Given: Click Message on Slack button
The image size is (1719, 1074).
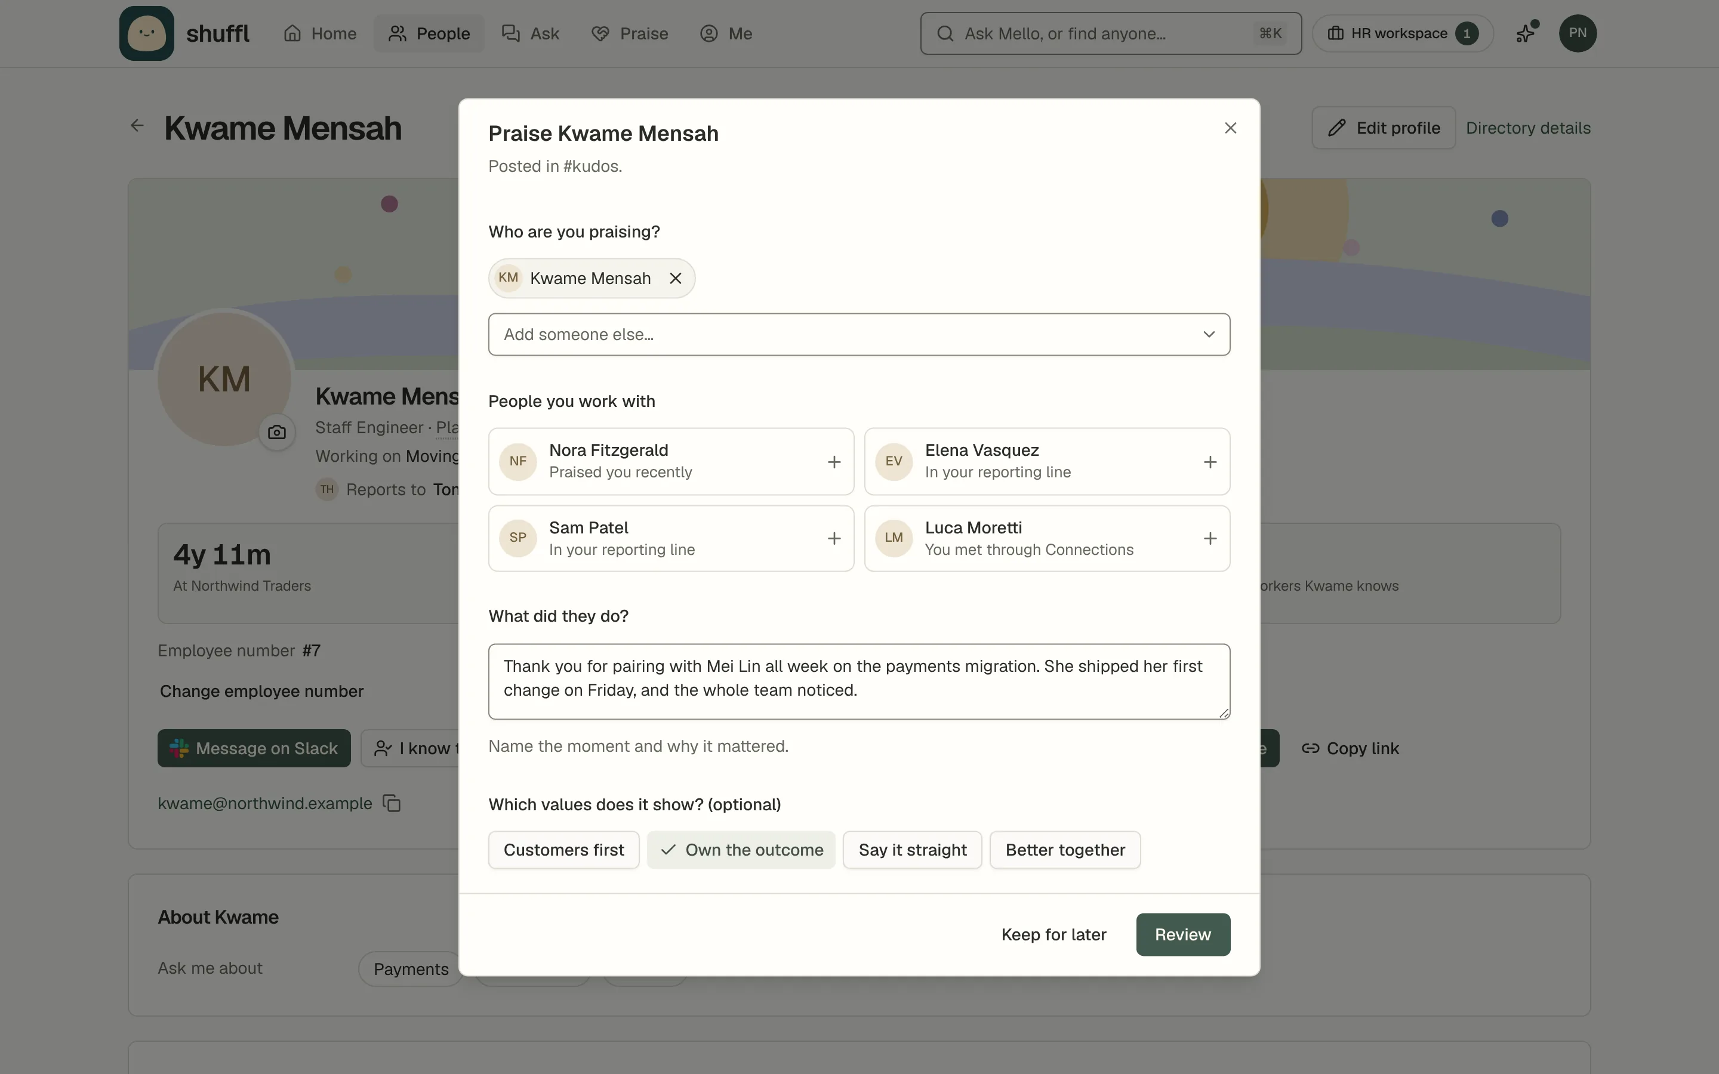Looking at the screenshot, I should click(x=254, y=748).
